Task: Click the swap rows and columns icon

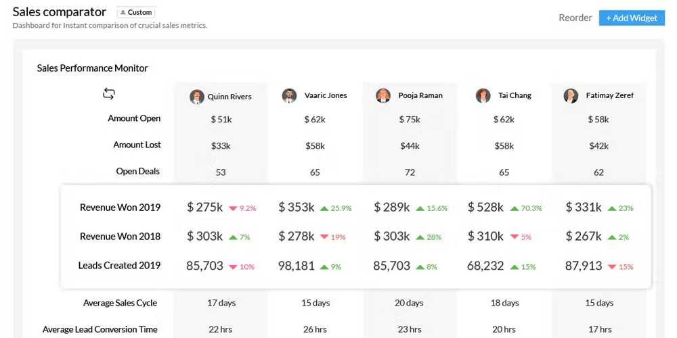Action: click(109, 94)
